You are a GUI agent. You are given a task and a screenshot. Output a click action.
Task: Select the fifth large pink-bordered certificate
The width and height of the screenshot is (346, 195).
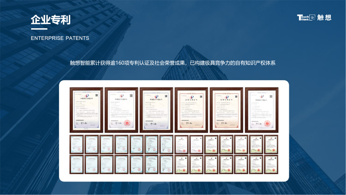point(226,110)
